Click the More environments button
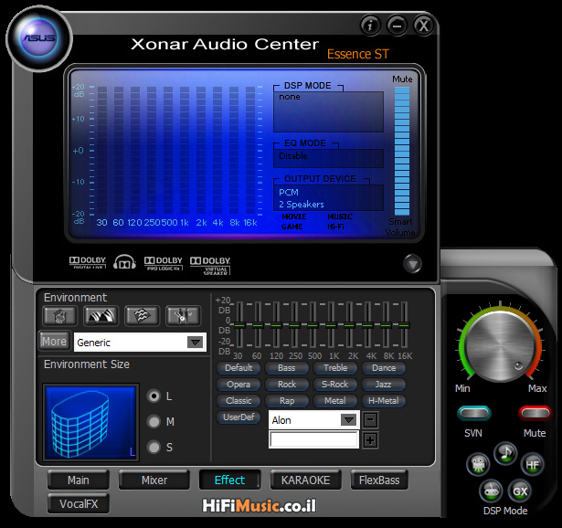 pos(54,341)
